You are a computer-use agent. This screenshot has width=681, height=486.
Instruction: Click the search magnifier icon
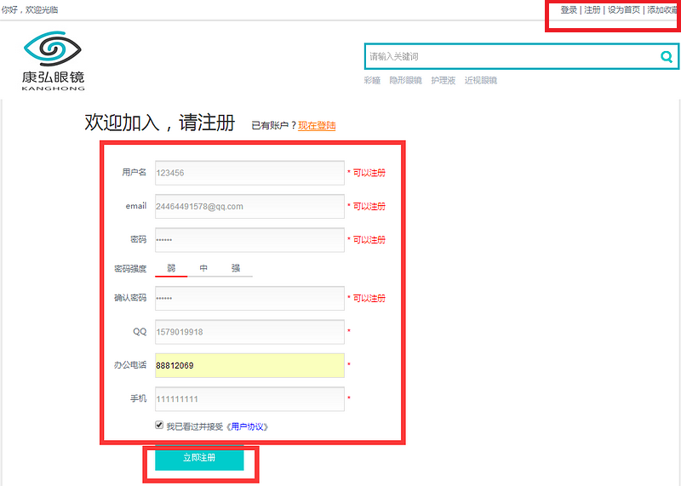pyautogui.click(x=667, y=57)
